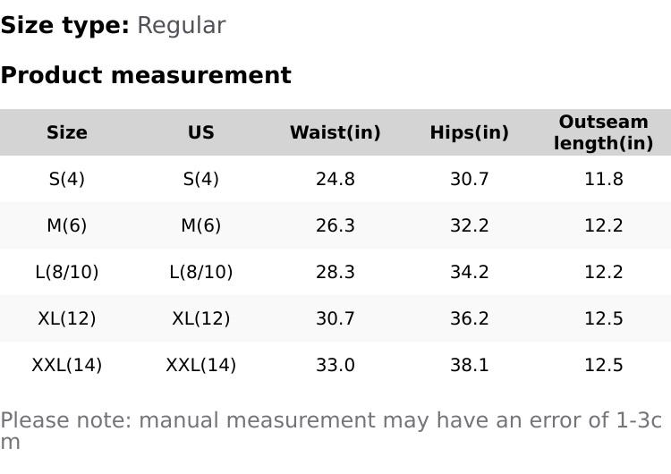Click the US column header
The image size is (671, 474).
pos(201,132)
